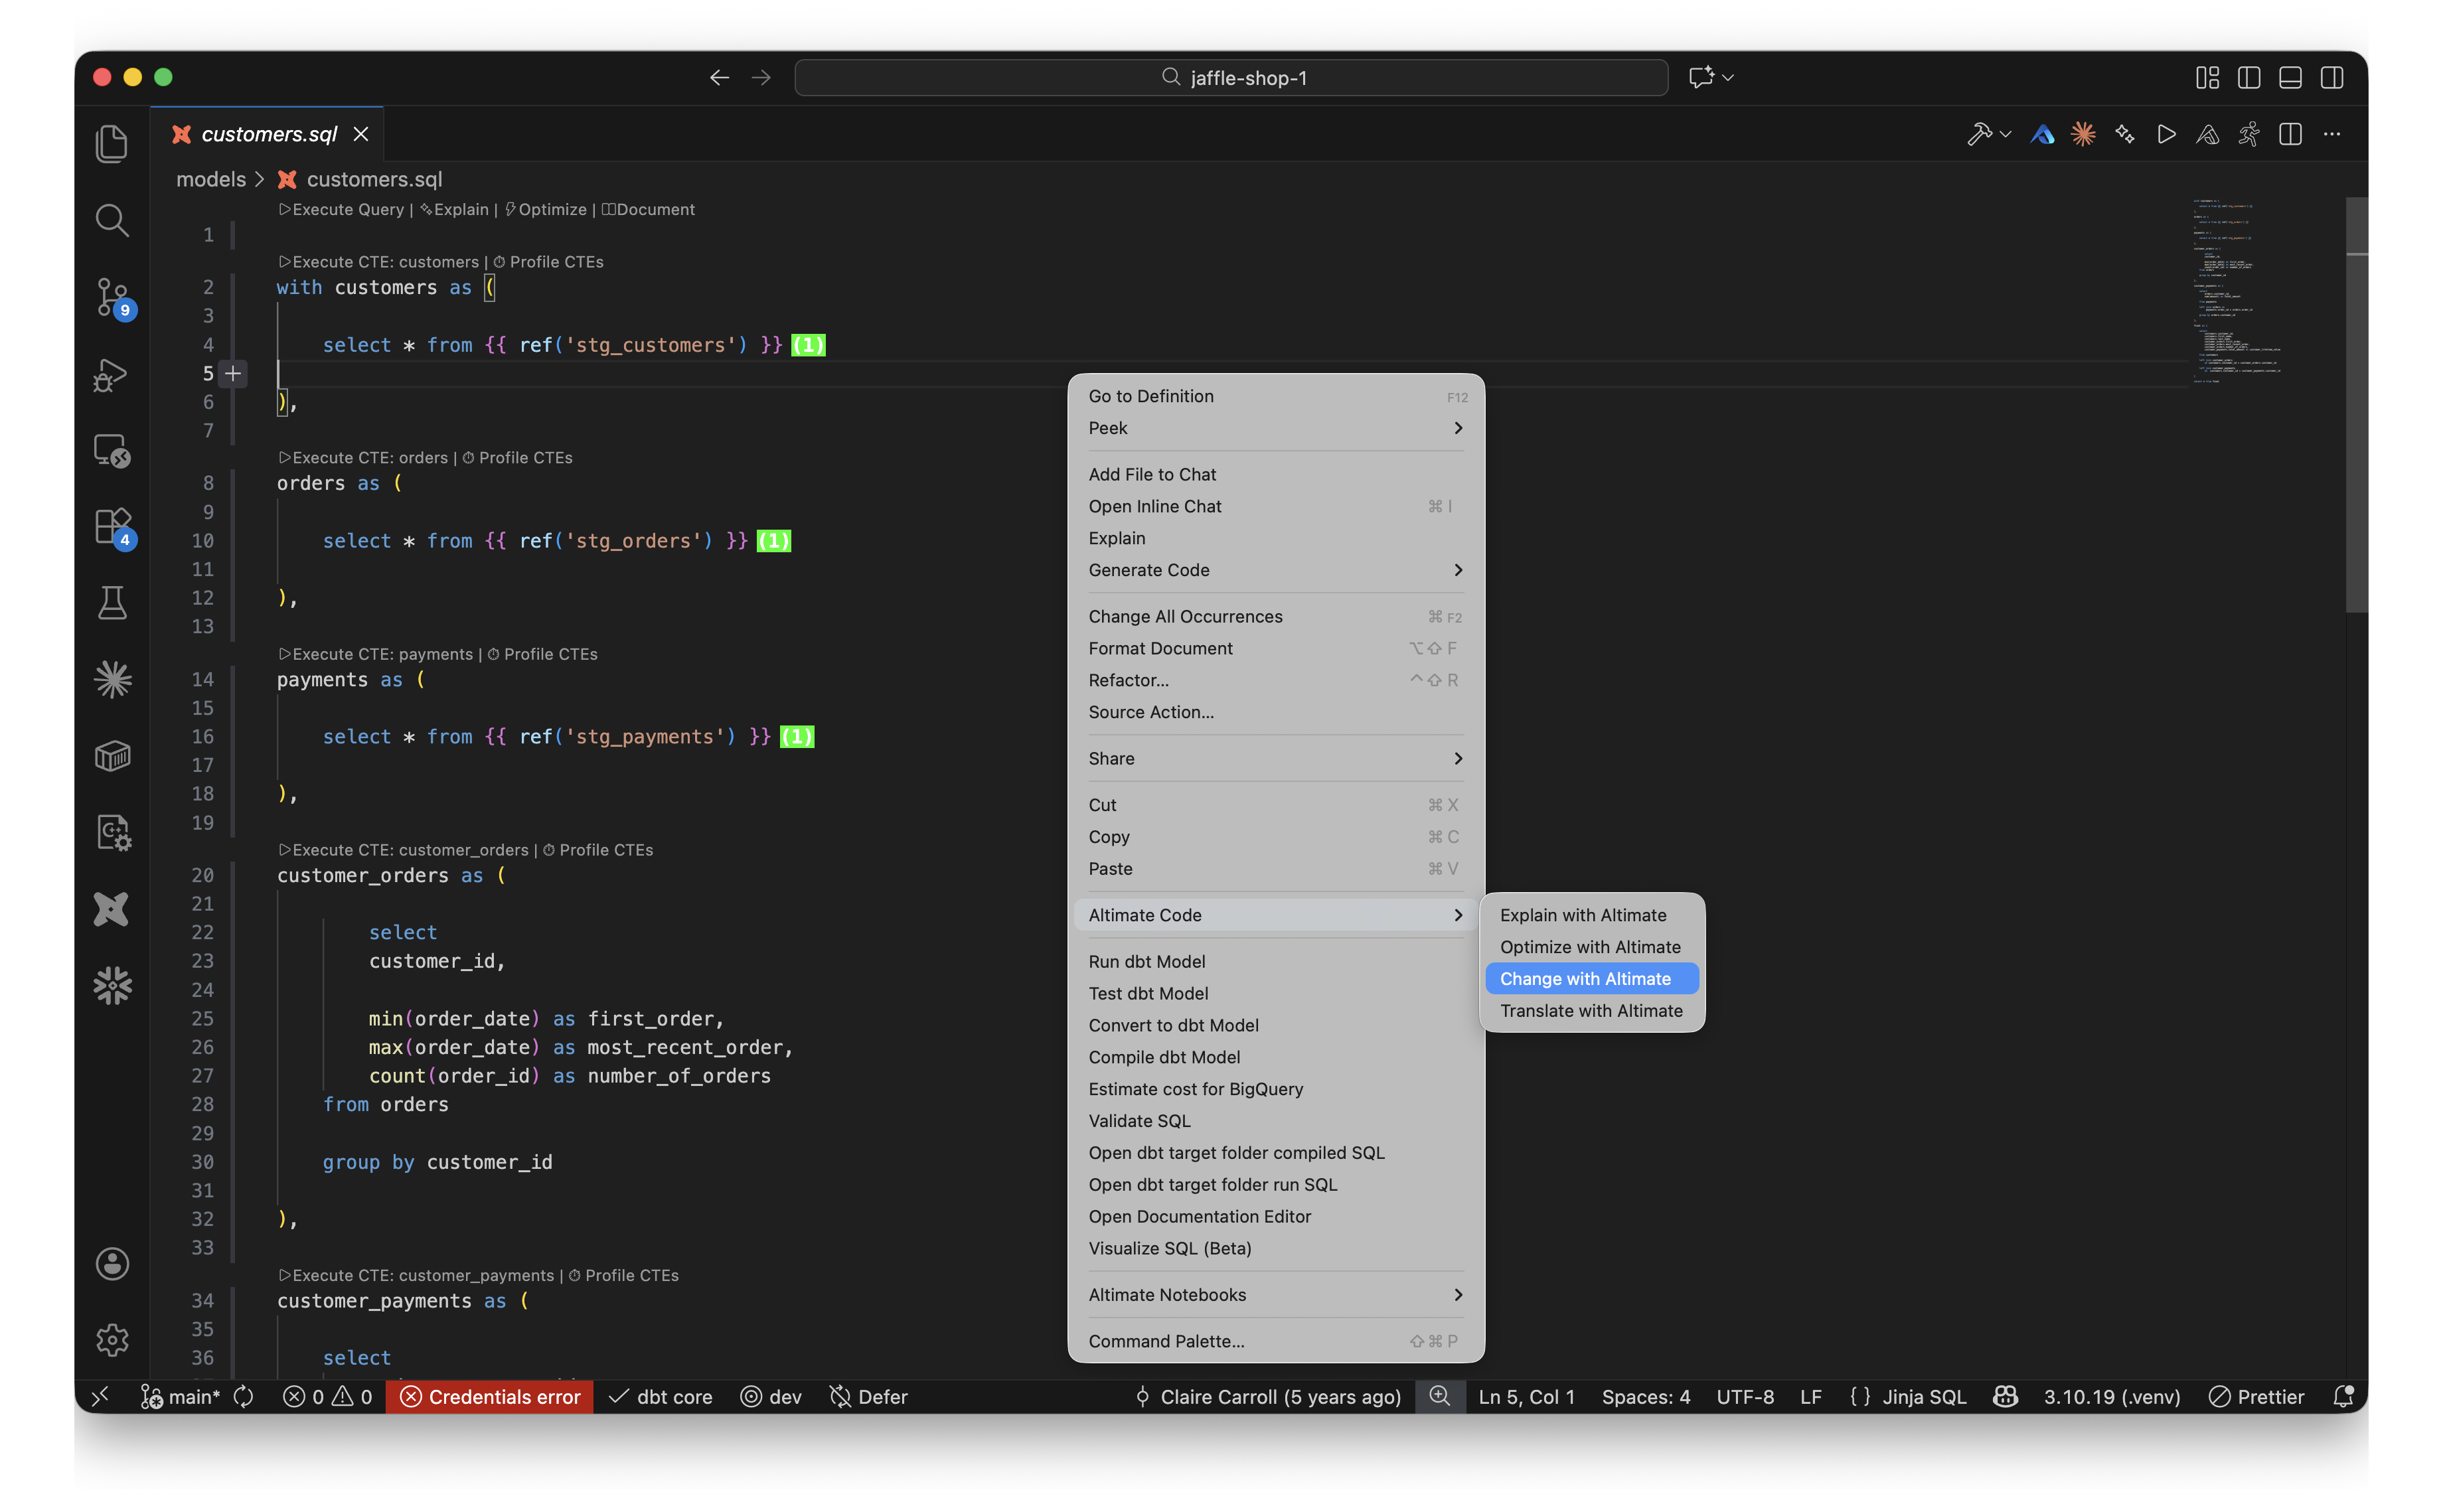The width and height of the screenshot is (2443, 1512).
Task: Click Execute CTE: orders code lens
Action: pos(363,458)
